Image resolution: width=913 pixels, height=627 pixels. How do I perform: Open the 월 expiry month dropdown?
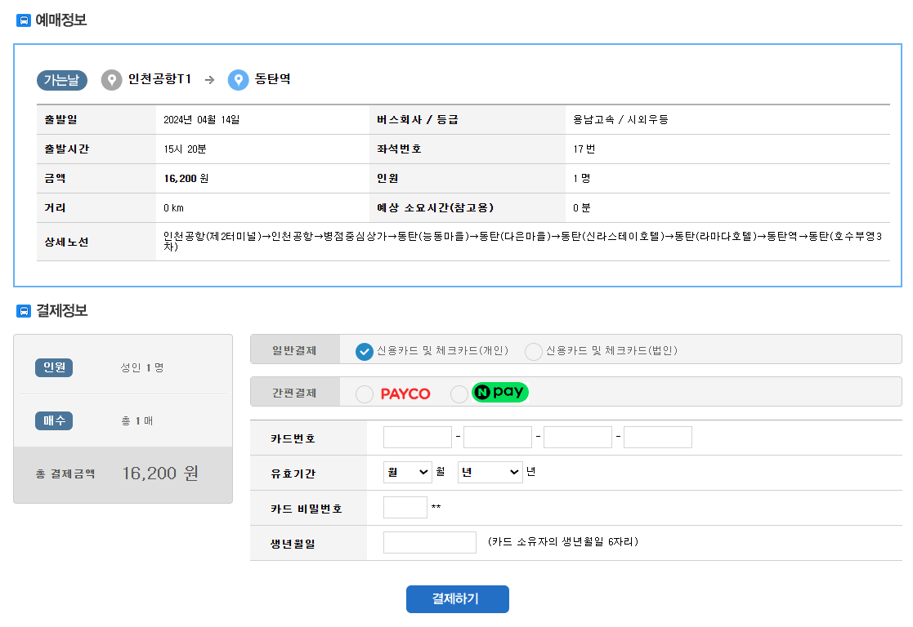[x=406, y=472]
